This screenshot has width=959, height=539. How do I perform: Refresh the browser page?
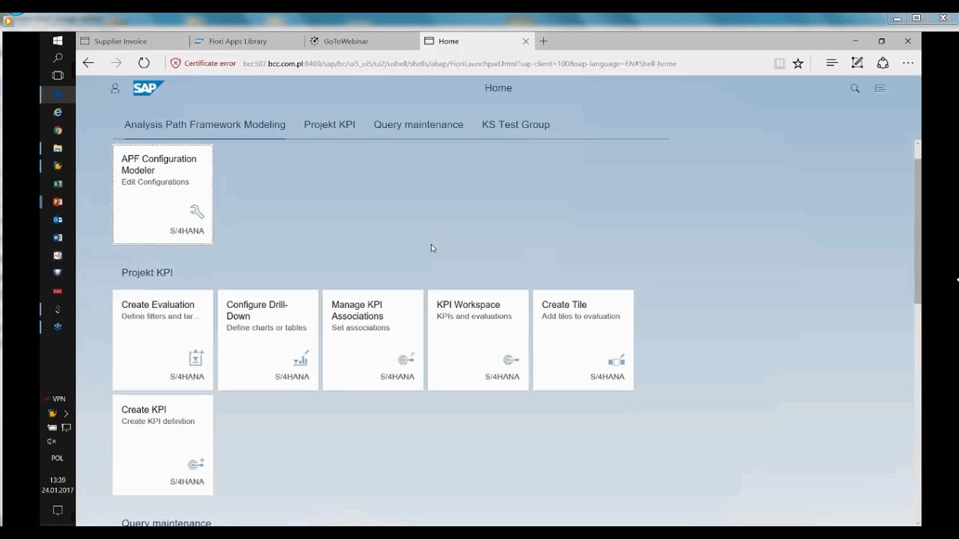point(144,63)
